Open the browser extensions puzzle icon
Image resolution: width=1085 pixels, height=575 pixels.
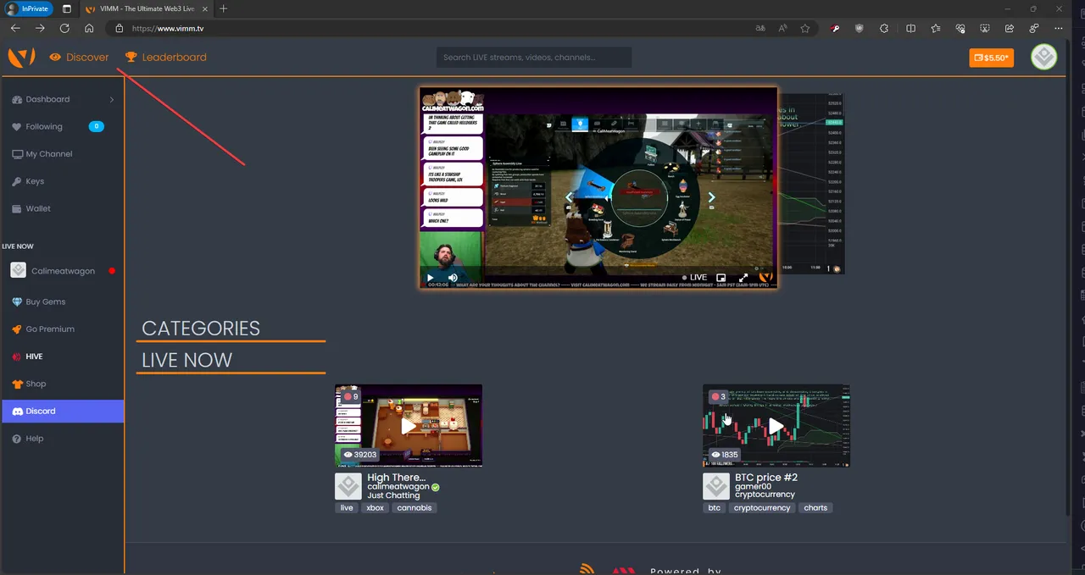pos(884,28)
